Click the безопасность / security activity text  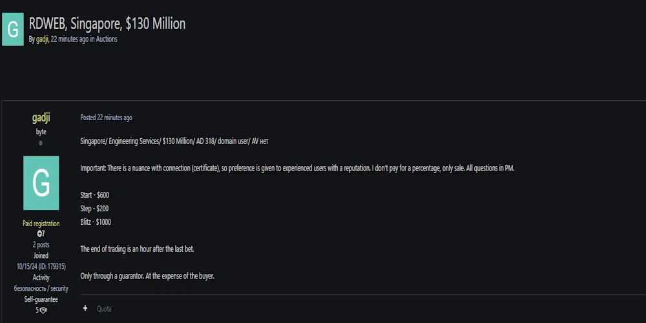click(41, 288)
